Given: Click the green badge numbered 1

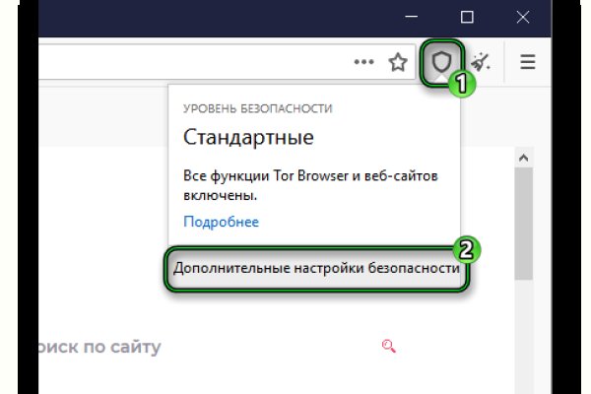Looking at the screenshot, I should click(461, 85).
